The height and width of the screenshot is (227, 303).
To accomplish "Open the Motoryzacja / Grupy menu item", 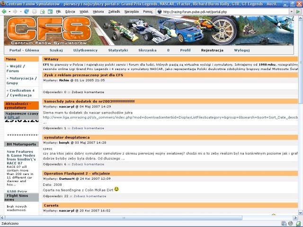I will point(22,81).
